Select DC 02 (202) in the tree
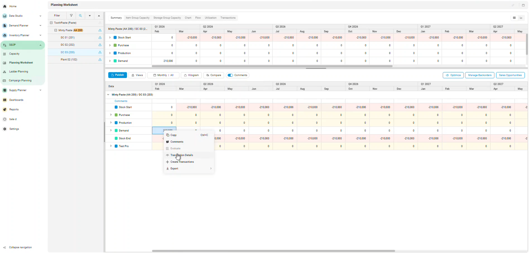Viewport: 529px width, 253px height. (x=68, y=45)
